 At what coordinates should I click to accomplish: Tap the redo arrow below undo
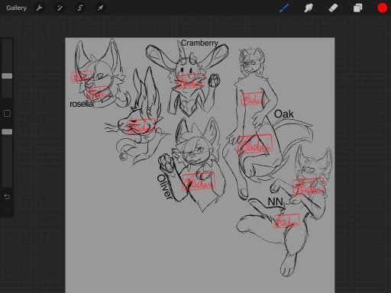7,210
